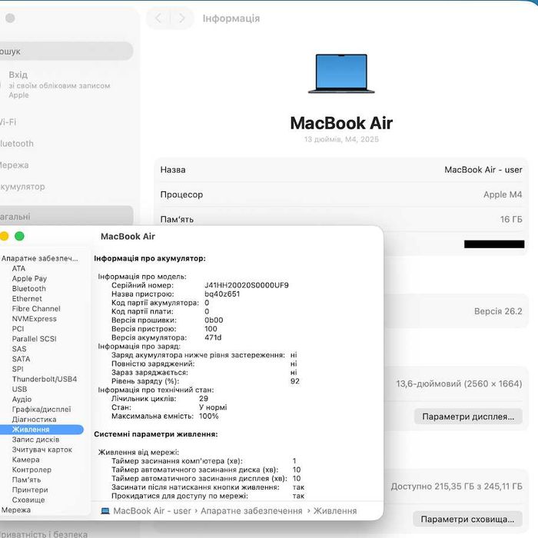Viewport: 538px width, 538px height.
Task: Click the yellow minimize button of System Information window
Action: point(4,236)
